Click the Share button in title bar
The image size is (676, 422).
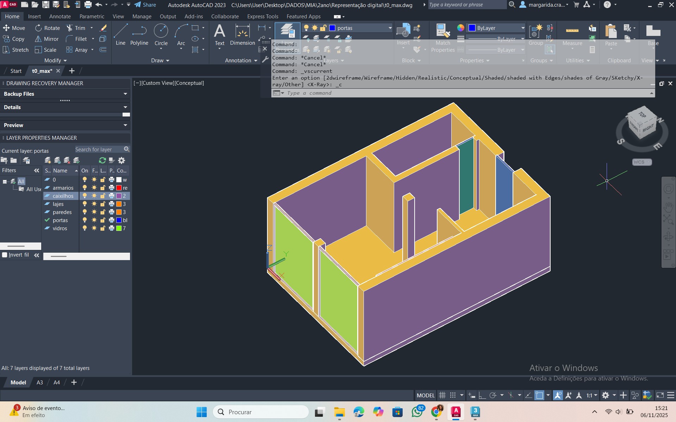145,5
